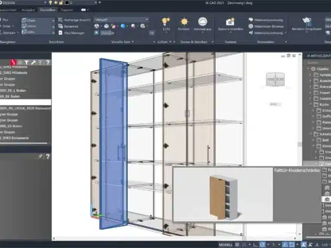
Task: Toggle the grid display in status bar
Action: tap(237, 244)
